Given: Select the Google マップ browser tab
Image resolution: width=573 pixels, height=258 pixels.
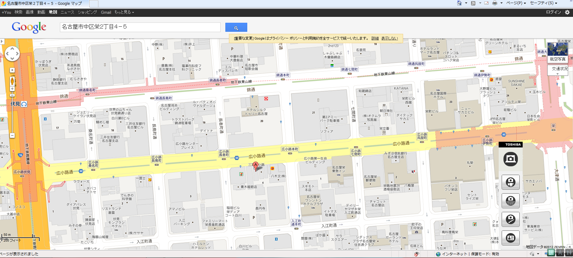Looking at the screenshot, I should click(x=44, y=4).
